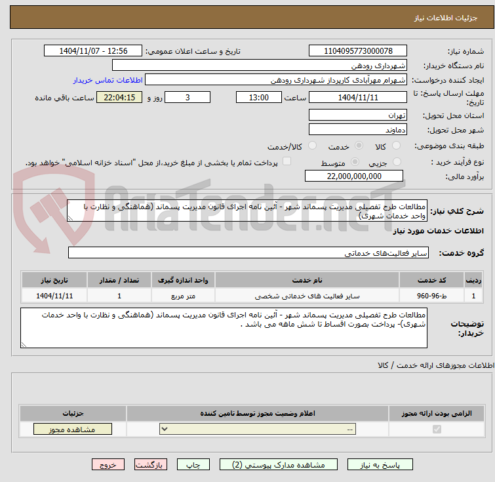Click the 'جزئیات' column header

73,413
